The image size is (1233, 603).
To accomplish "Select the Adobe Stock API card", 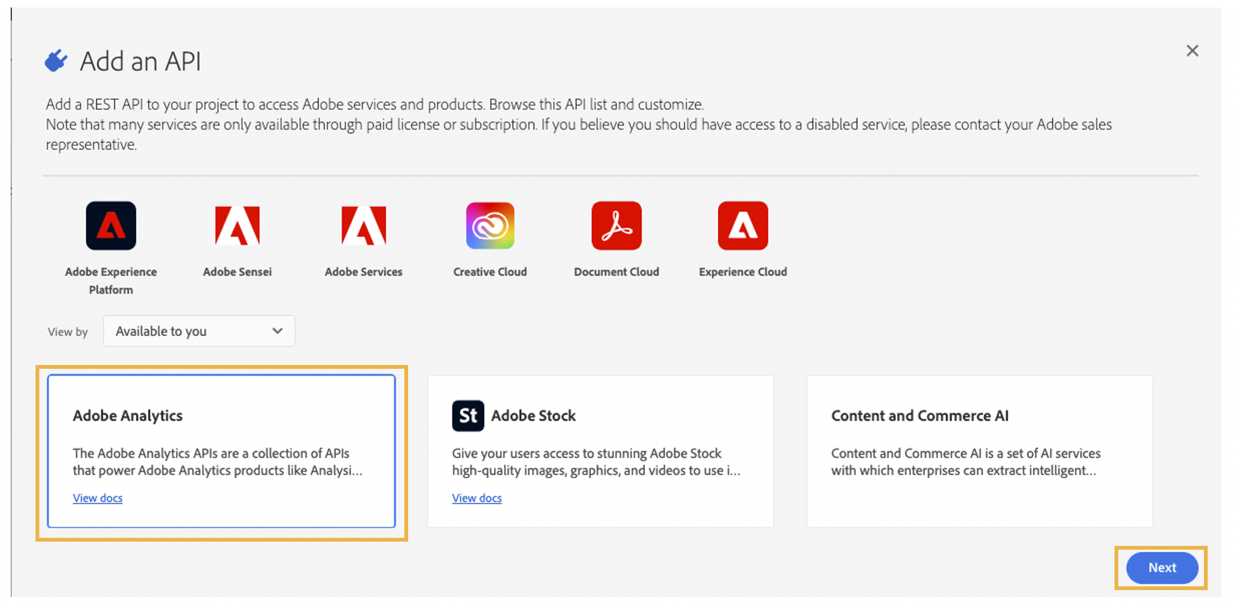I will click(x=600, y=451).
